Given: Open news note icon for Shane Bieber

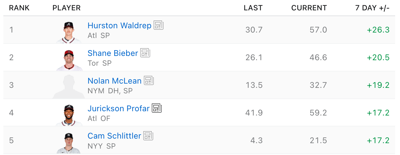Looking at the screenshot, I should (x=145, y=53).
